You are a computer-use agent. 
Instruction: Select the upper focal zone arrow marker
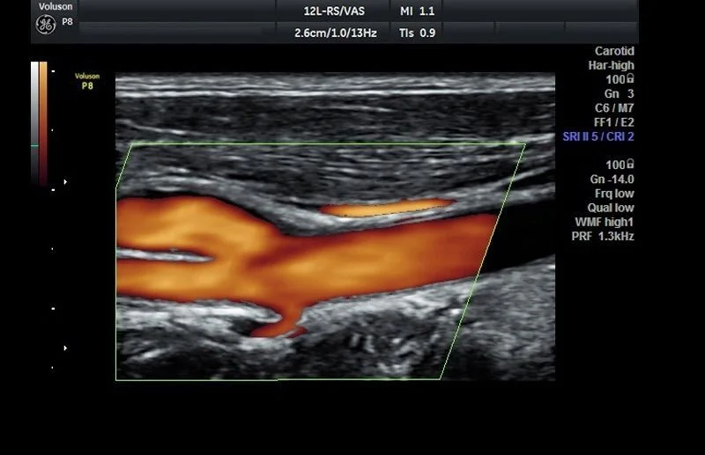coord(65,182)
